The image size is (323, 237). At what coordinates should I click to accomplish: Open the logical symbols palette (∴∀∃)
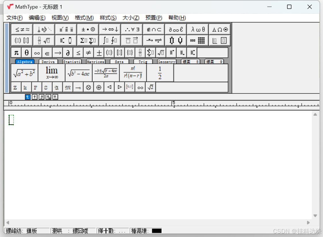coord(132,30)
